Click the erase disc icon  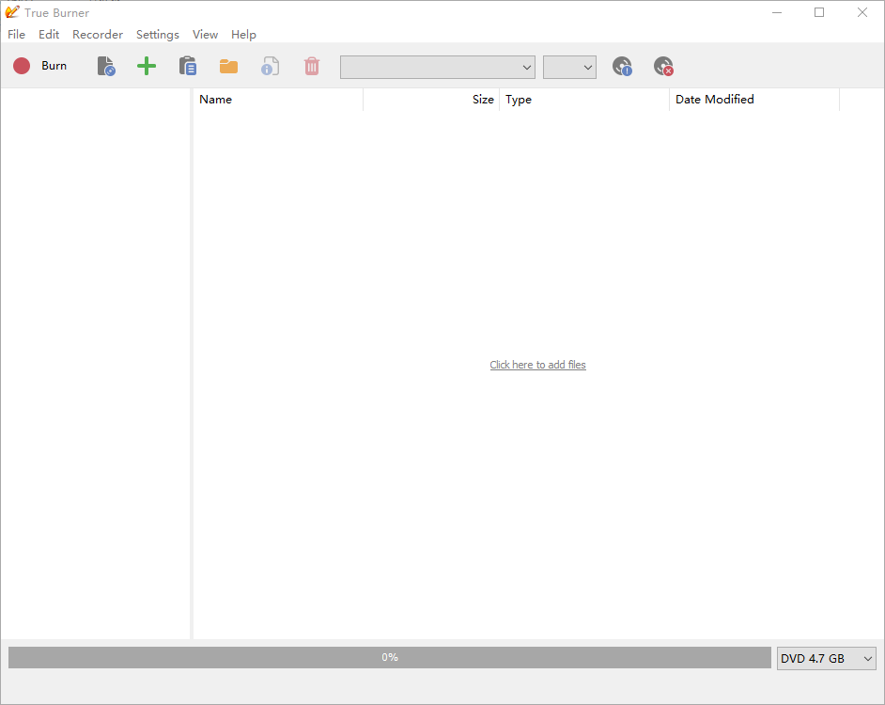663,66
